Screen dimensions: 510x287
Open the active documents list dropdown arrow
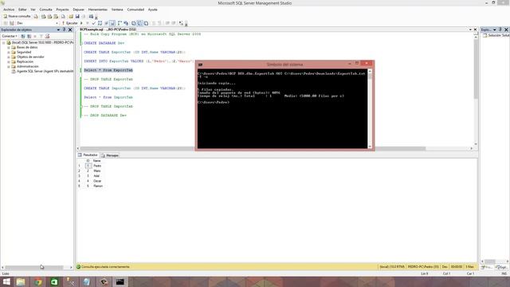coord(470,29)
